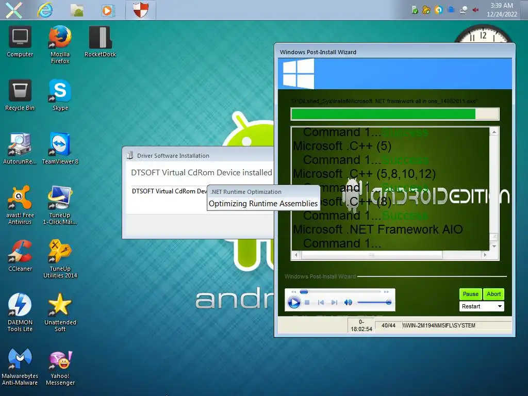The width and height of the screenshot is (528, 396).
Task: Open the Restart action dropdown
Action: click(x=482, y=306)
